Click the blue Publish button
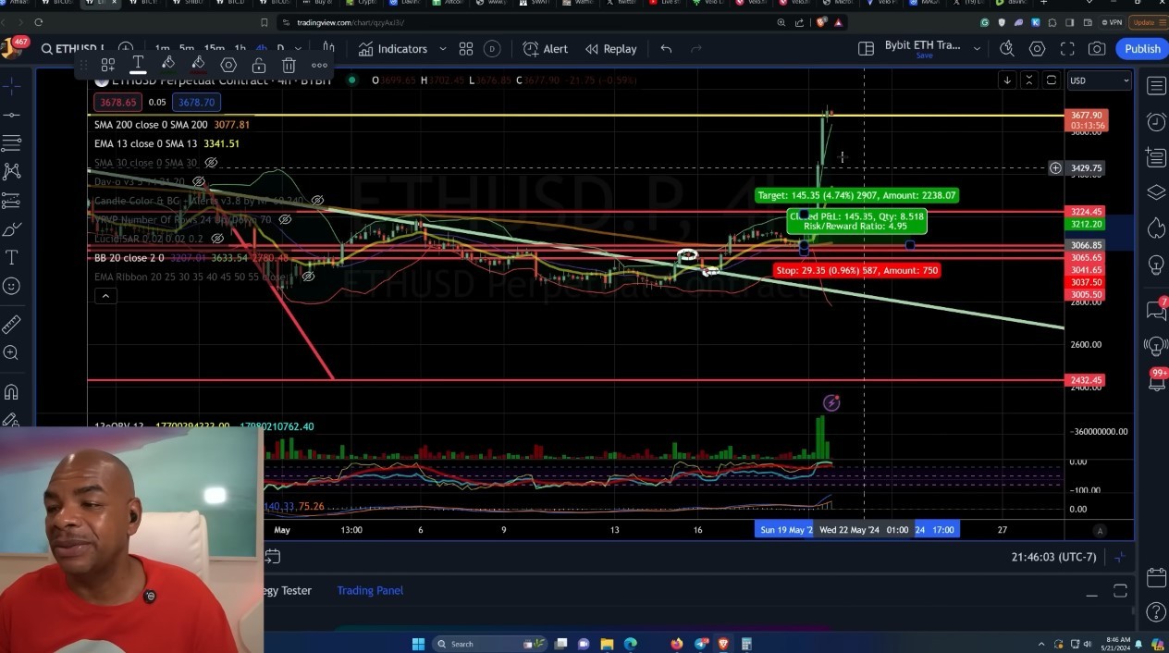This screenshot has width=1169, height=653. click(x=1141, y=49)
